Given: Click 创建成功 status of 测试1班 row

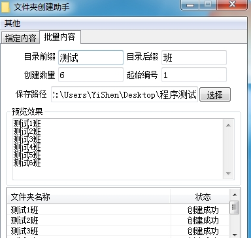Looking at the screenshot, I should (203, 210).
